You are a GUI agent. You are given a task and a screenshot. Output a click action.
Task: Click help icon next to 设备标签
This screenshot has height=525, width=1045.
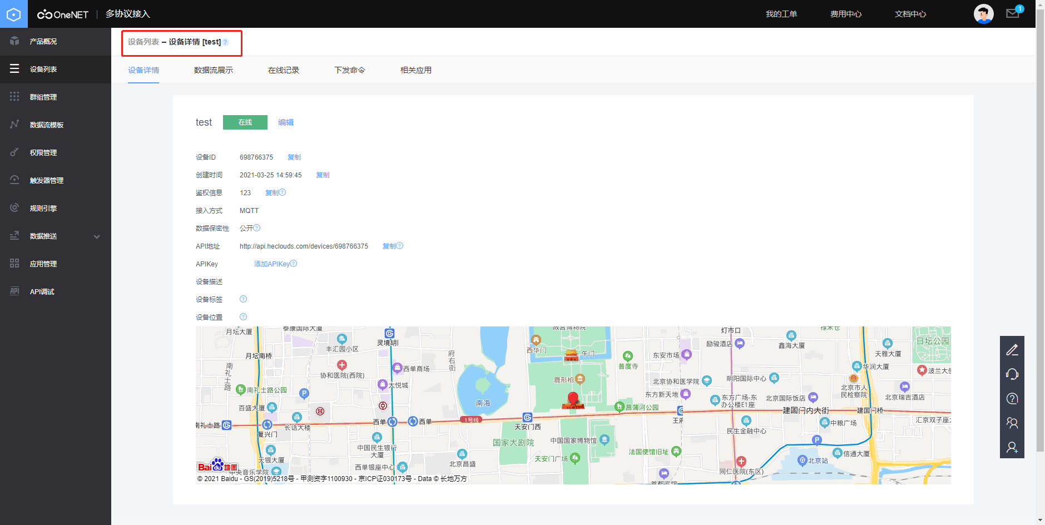pos(243,299)
